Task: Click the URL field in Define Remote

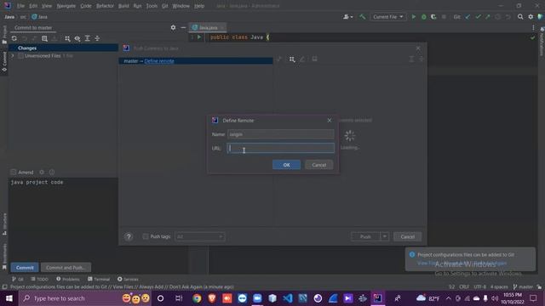Action: [280, 148]
